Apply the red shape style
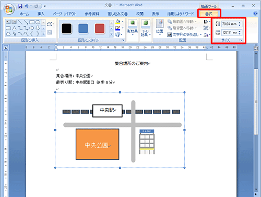Image resolution: width=261 pixels, height=197 pixels. (x=100, y=28)
